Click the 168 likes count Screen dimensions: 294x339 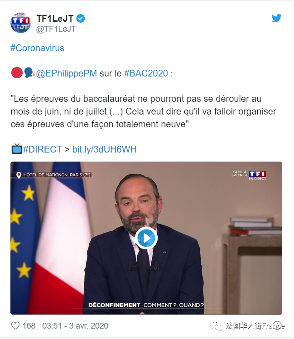pos(29,326)
